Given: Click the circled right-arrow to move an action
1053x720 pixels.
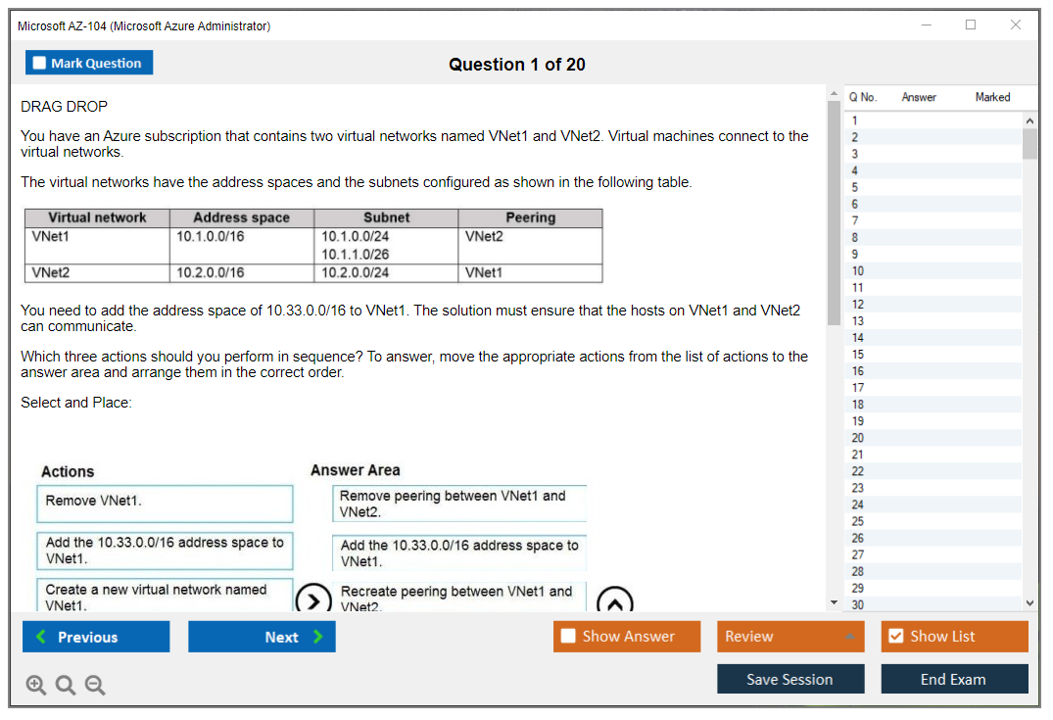Looking at the screenshot, I should click(313, 598).
